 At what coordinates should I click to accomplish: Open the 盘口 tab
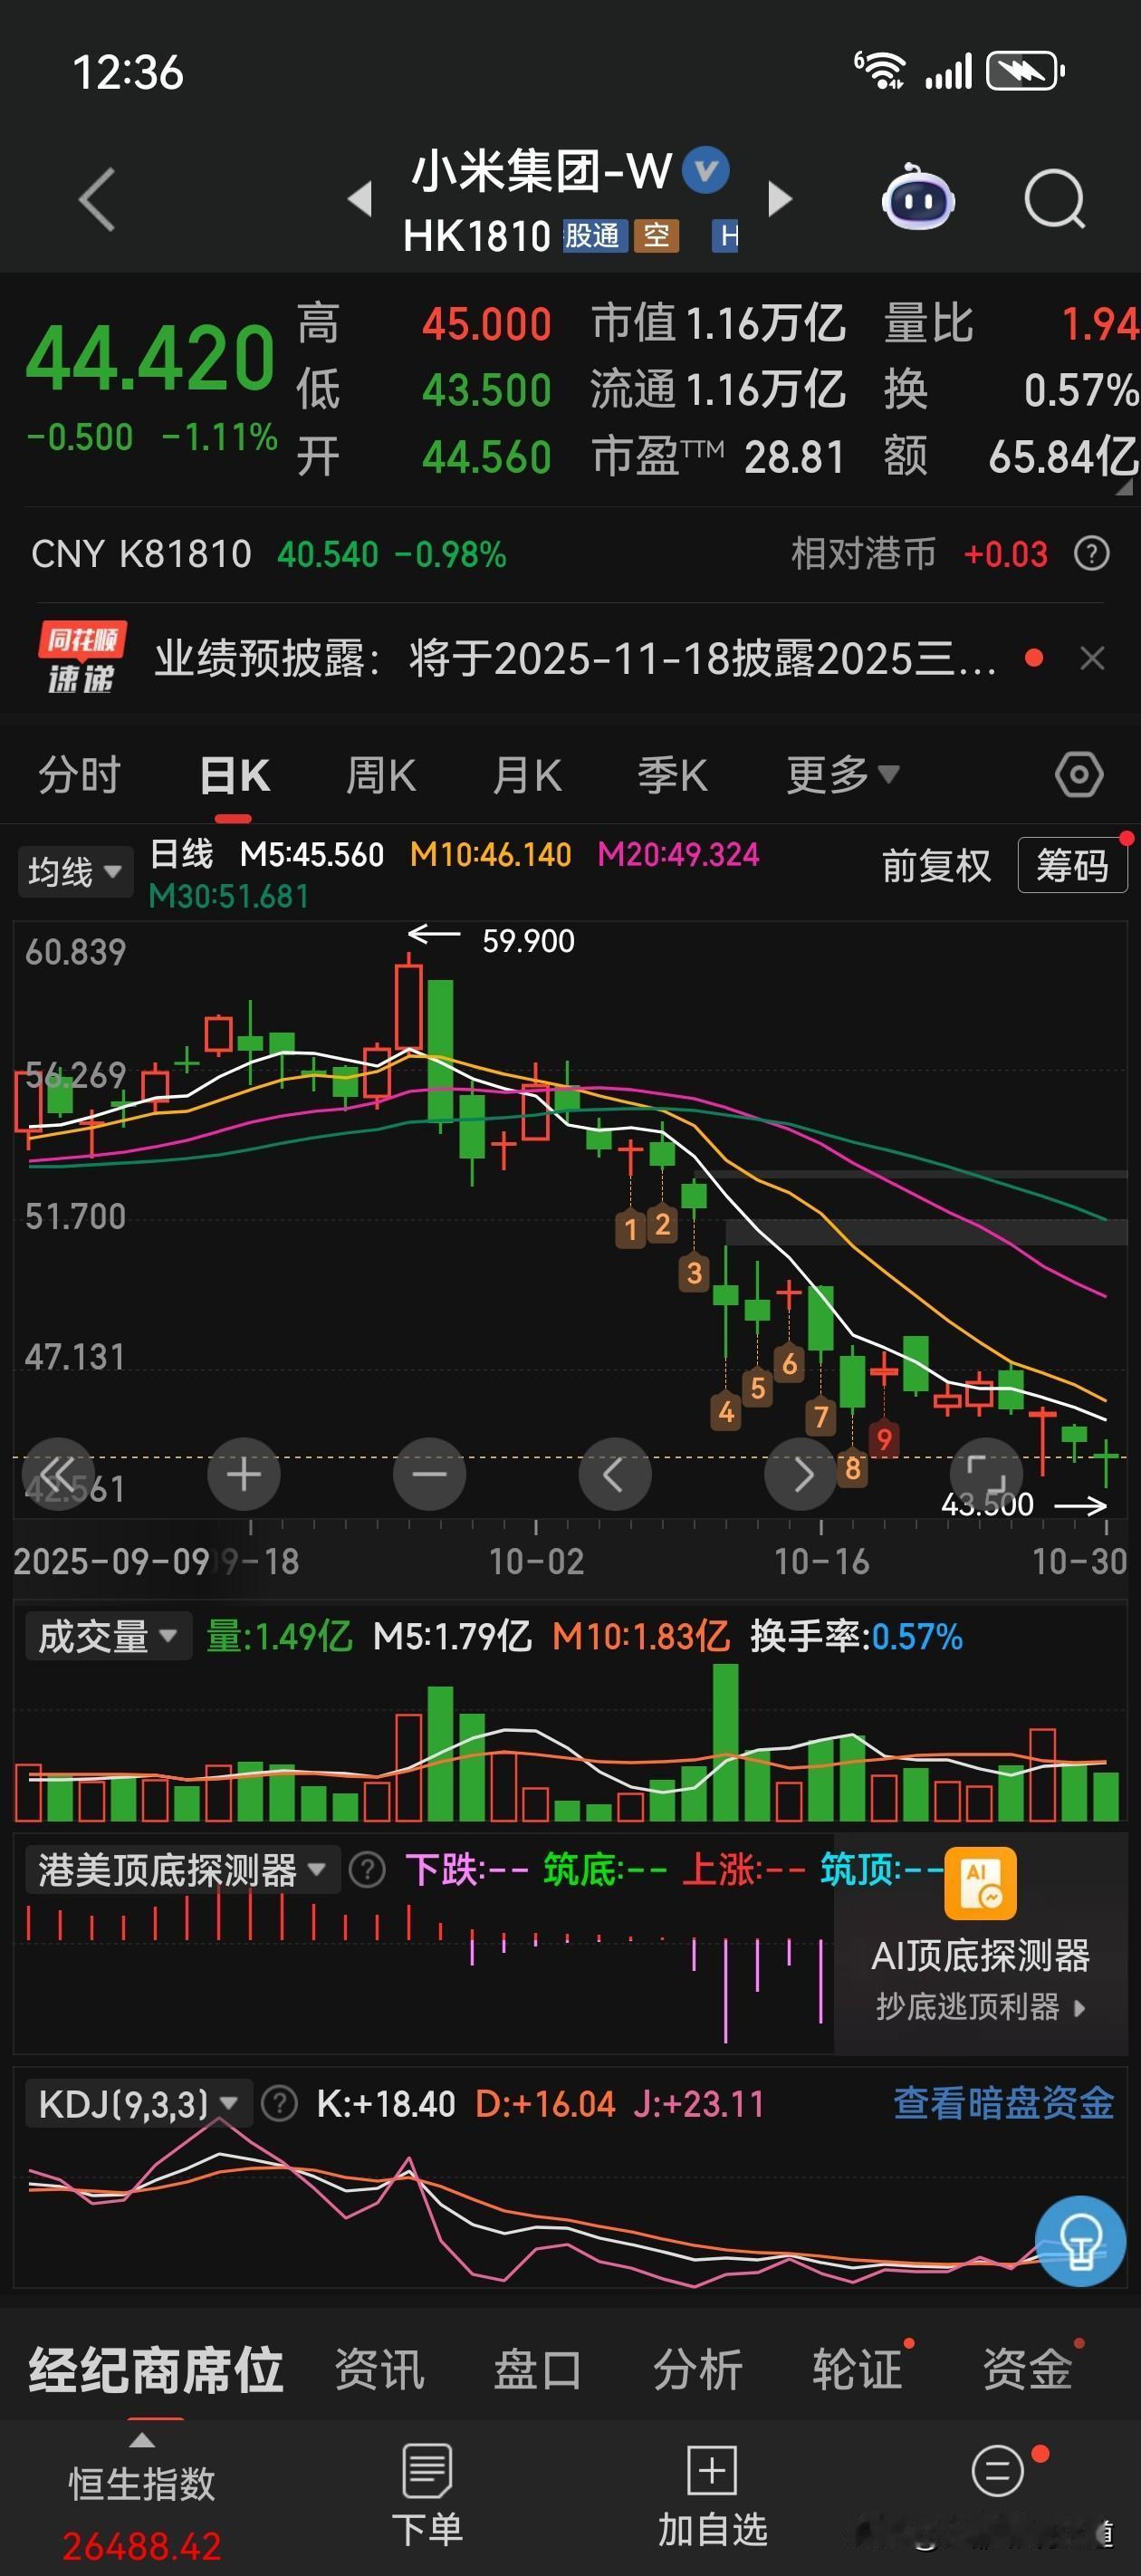(x=538, y=2369)
